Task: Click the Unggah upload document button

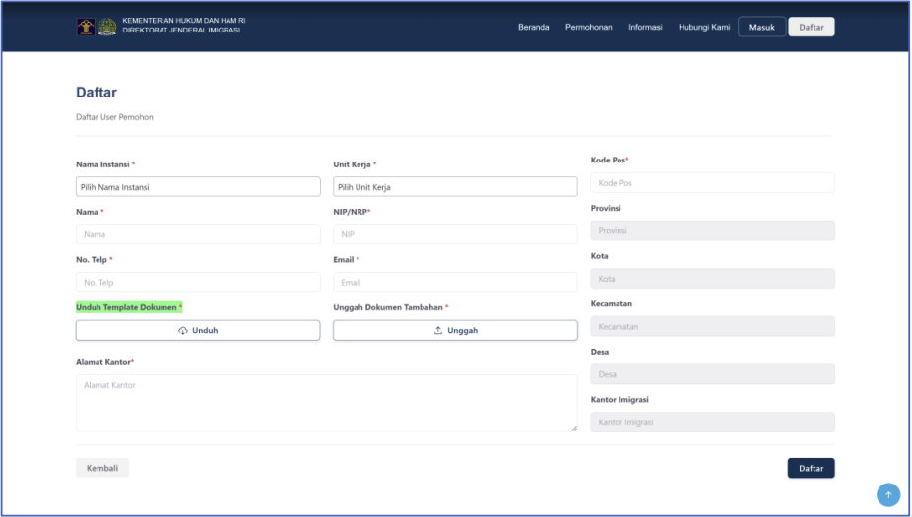Action: (455, 331)
